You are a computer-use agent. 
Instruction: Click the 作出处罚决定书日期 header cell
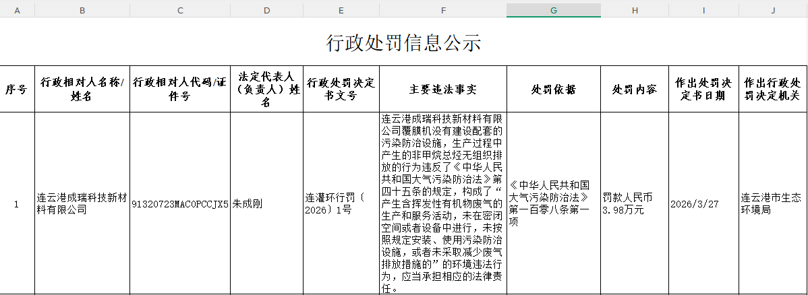pos(703,89)
